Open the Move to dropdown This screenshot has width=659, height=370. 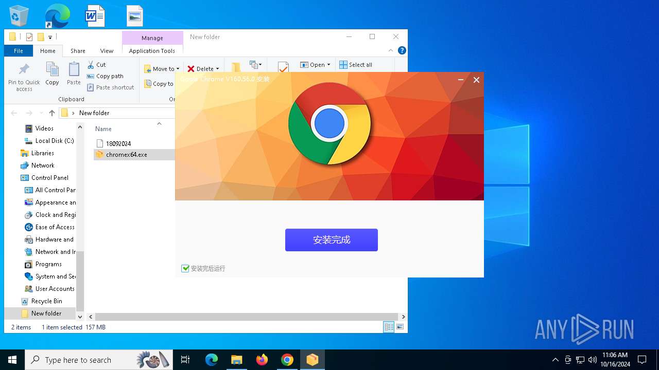point(162,69)
